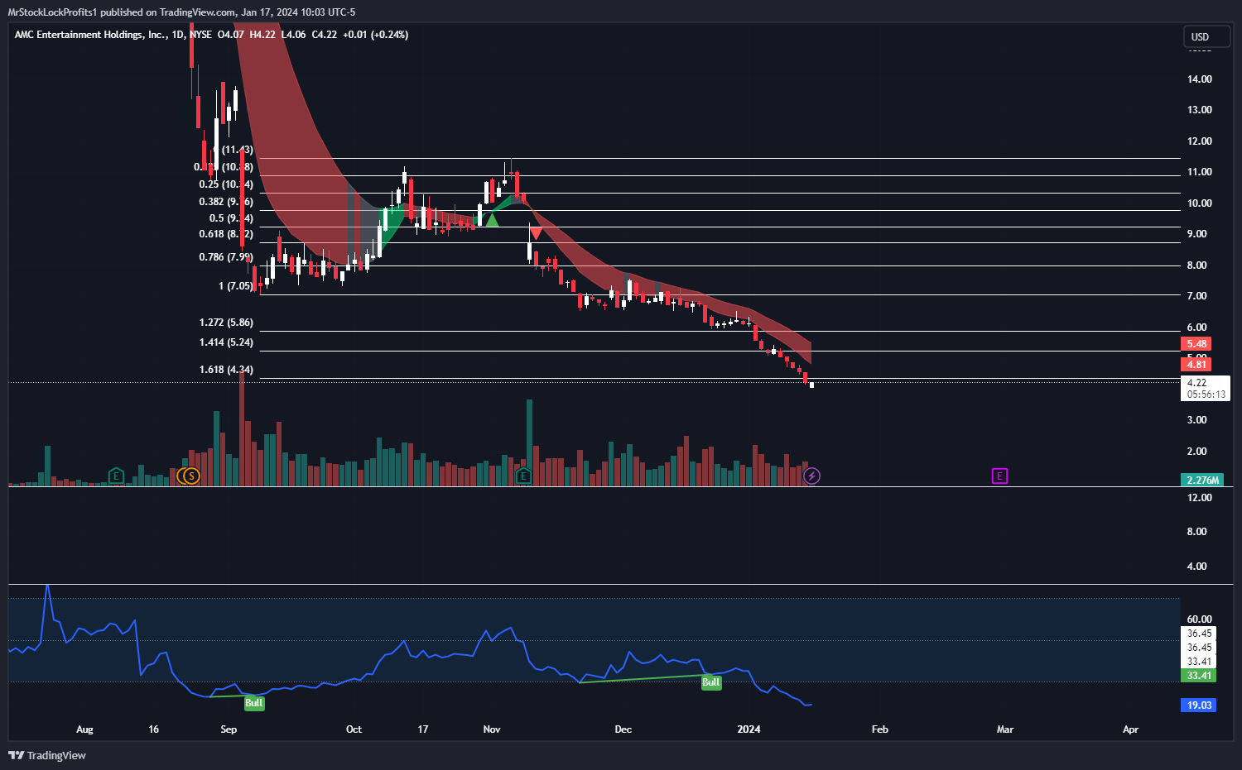Click the red down-triangle sell signal
The image size is (1242, 770).
tap(537, 234)
